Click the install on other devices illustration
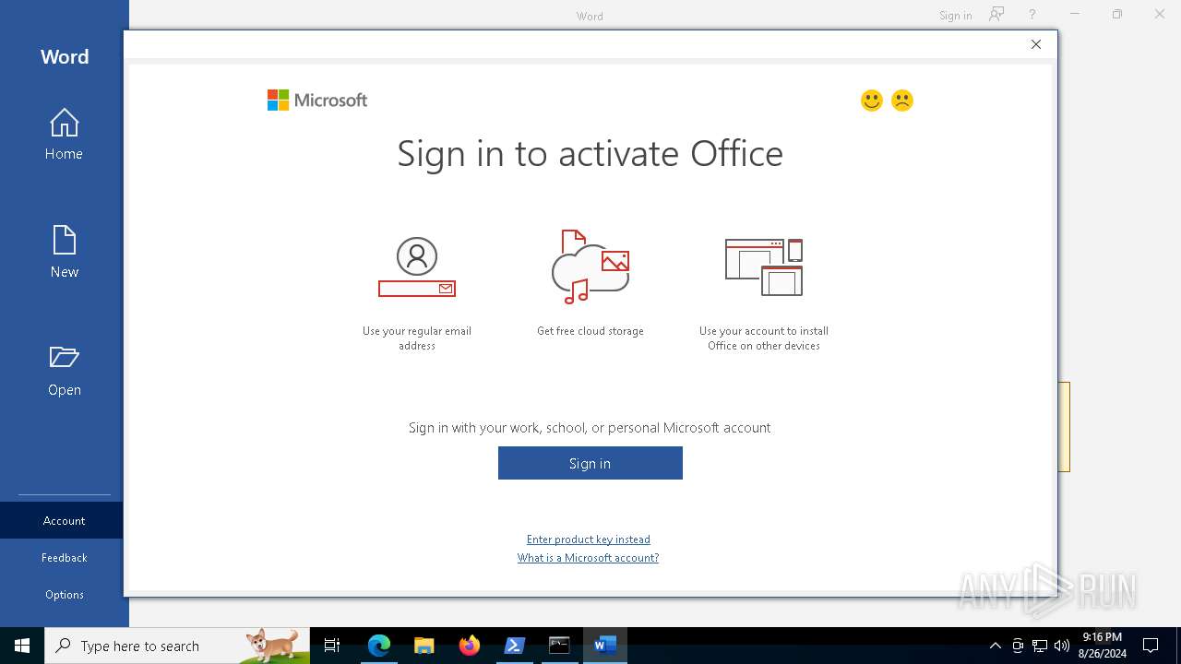This screenshot has height=664, width=1181. [764, 267]
